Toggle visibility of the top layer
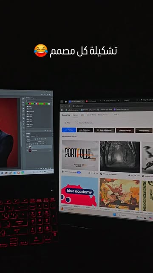 (x=27, y=147)
